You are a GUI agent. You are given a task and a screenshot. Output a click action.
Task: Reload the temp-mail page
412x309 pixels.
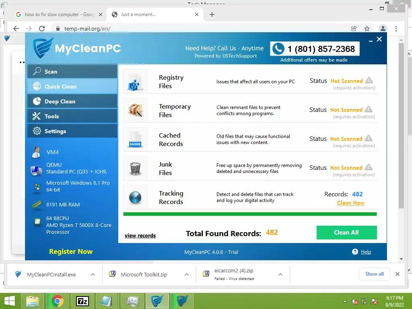[x=42, y=29]
